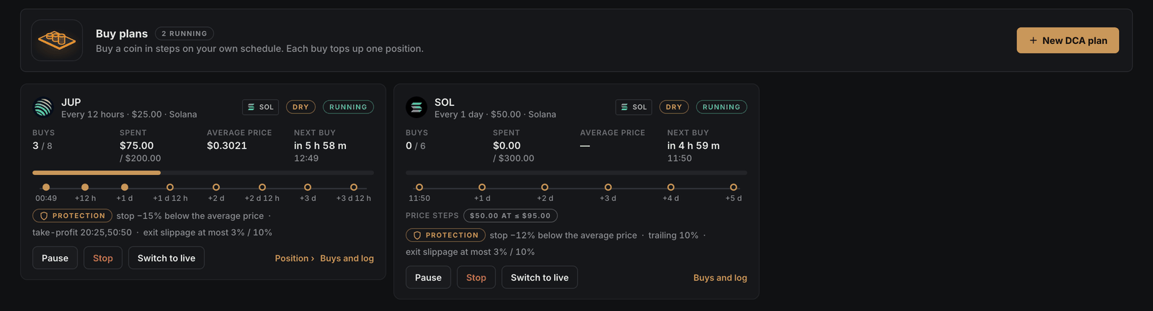1153x311 pixels.
Task: Click the JUP average price $0.3021
Action: point(227,145)
